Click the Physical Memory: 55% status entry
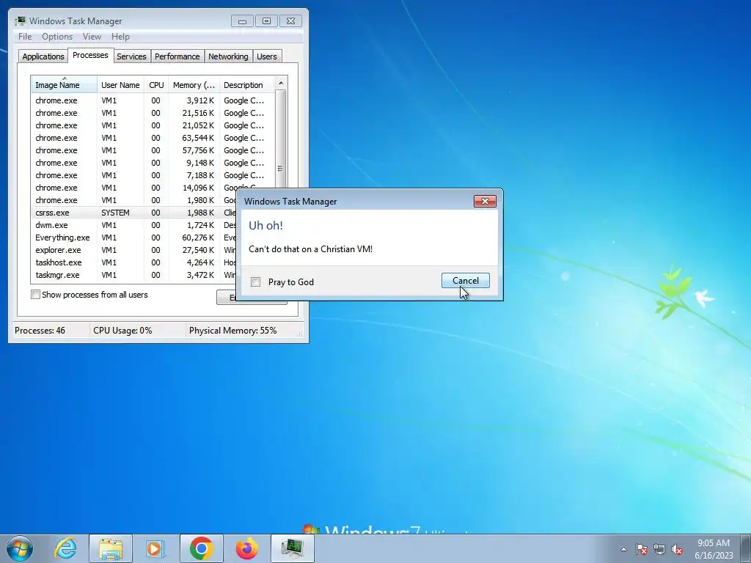Viewport: 751px width, 563px height. 232,331
